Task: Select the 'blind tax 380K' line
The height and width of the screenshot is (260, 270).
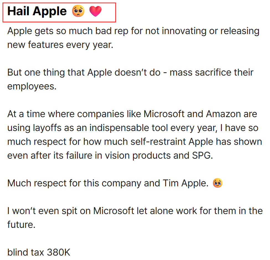Action: (x=39, y=252)
